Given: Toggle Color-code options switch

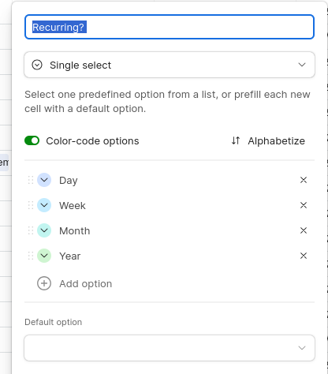Looking at the screenshot, I should pos(32,140).
